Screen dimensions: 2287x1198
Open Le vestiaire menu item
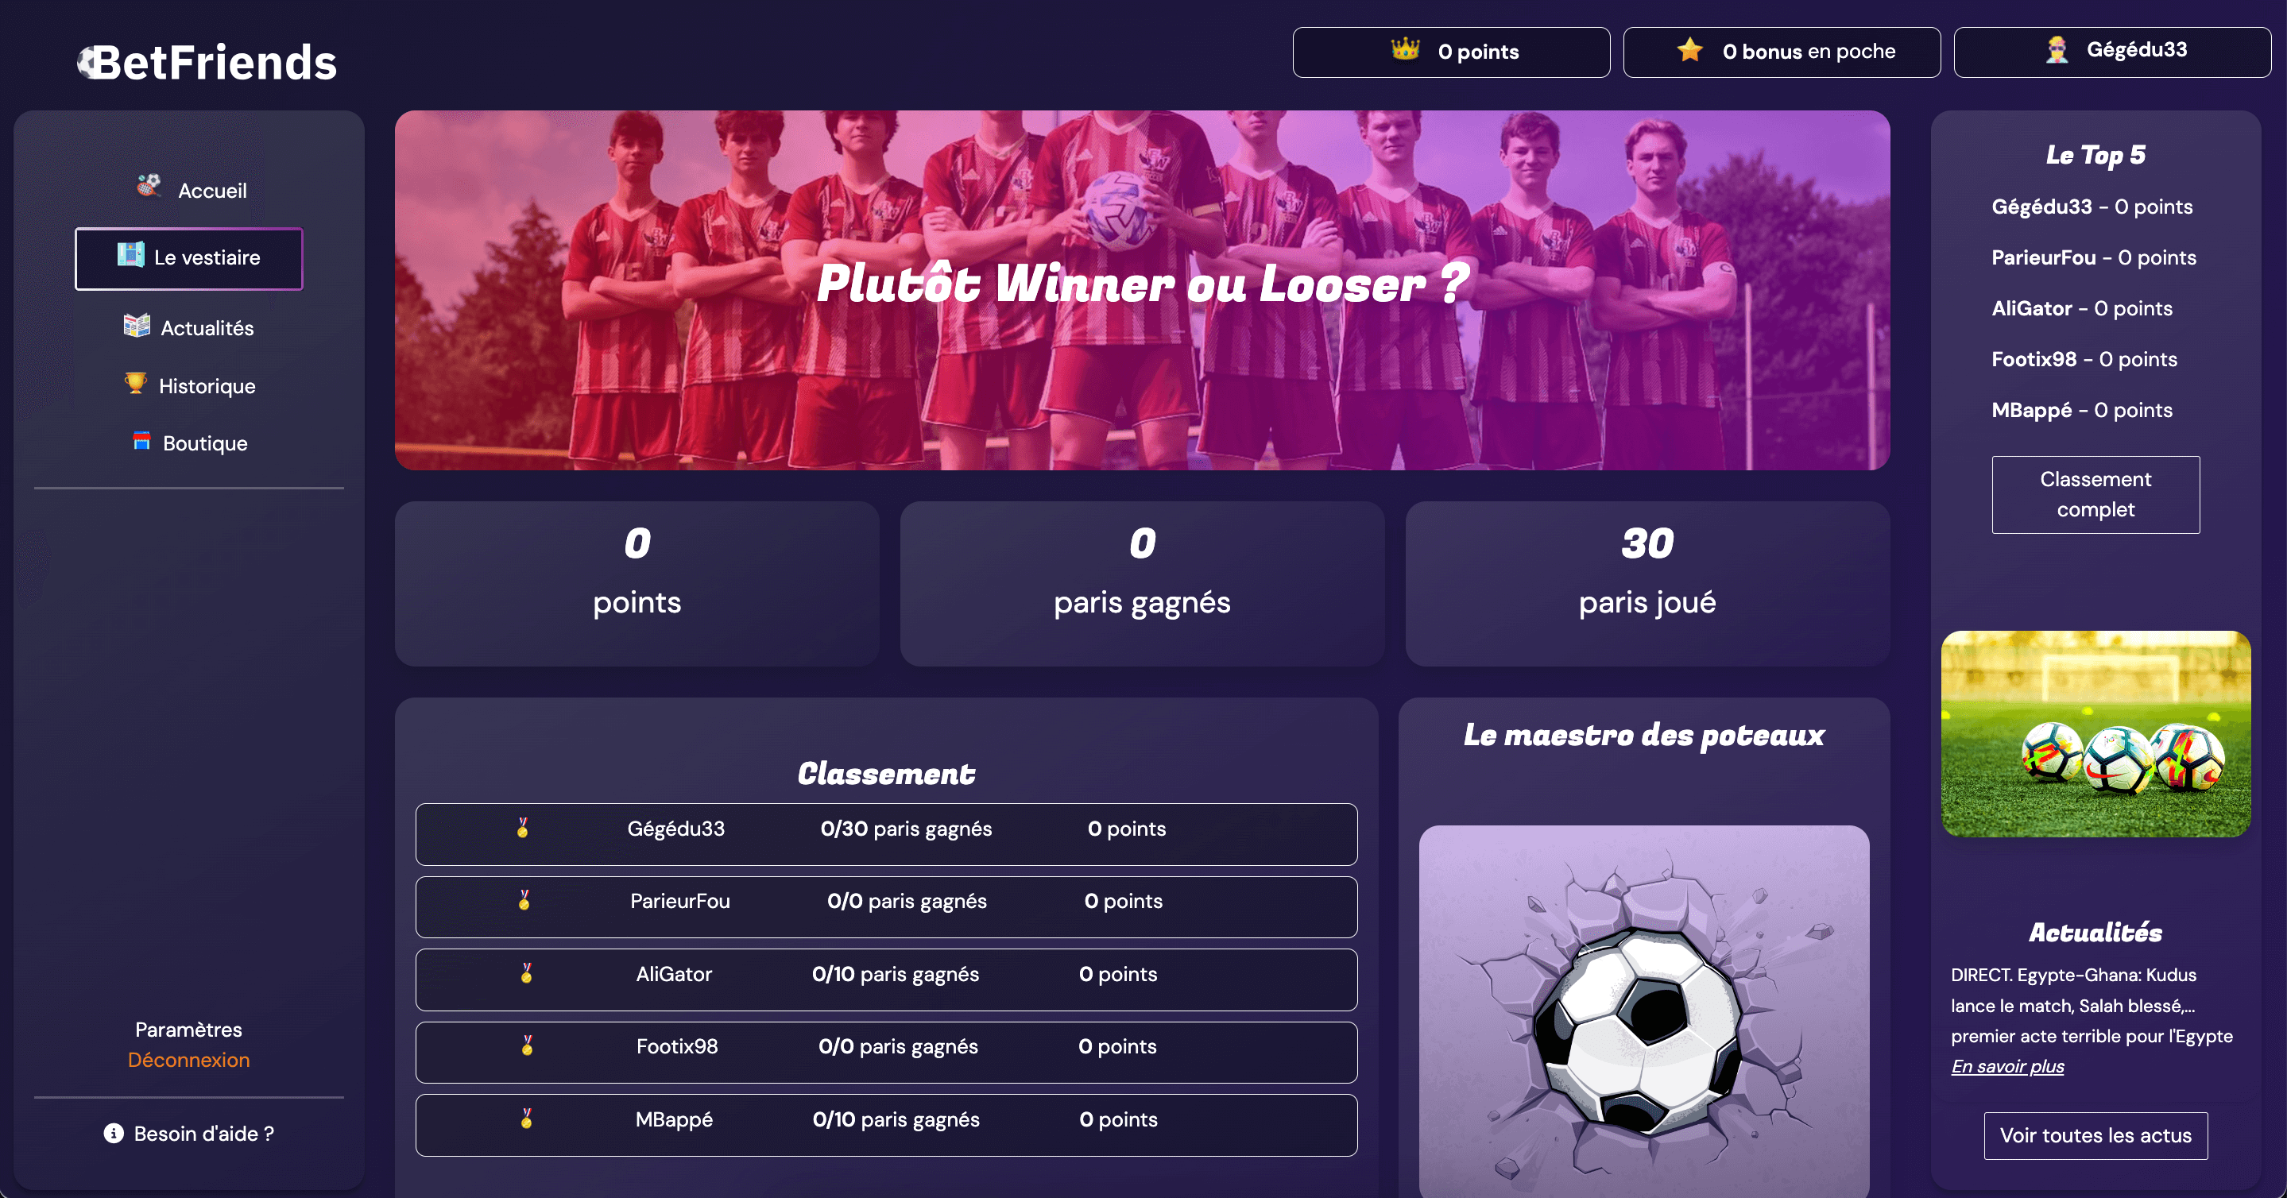189,258
